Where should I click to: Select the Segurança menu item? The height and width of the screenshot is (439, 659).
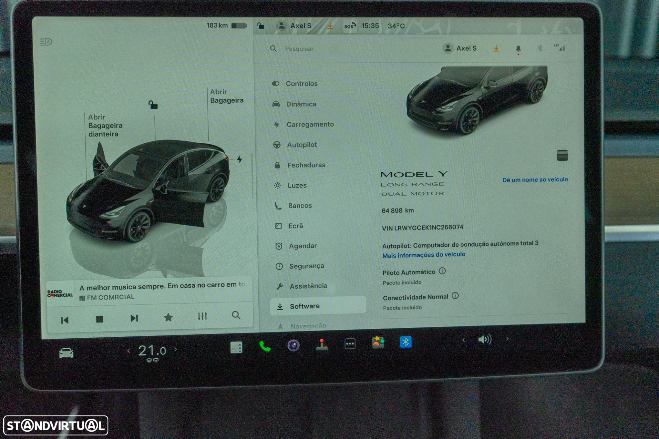pyautogui.click(x=300, y=266)
